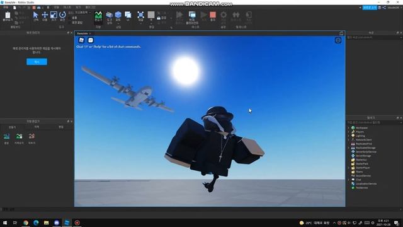Click the UI icon in the ribbon
This screenshot has width=403, height=227.
(128, 15)
